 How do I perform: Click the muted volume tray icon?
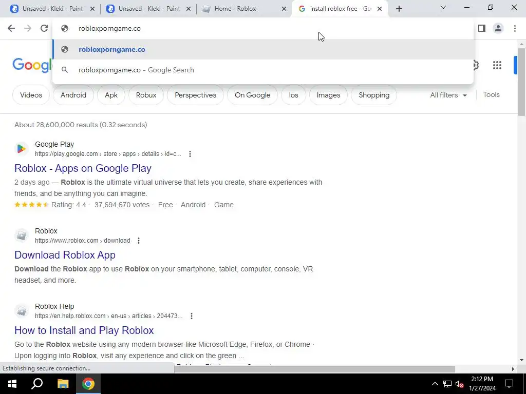[x=459, y=384]
